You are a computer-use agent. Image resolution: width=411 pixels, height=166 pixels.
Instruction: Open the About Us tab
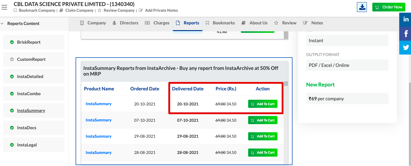254,23
